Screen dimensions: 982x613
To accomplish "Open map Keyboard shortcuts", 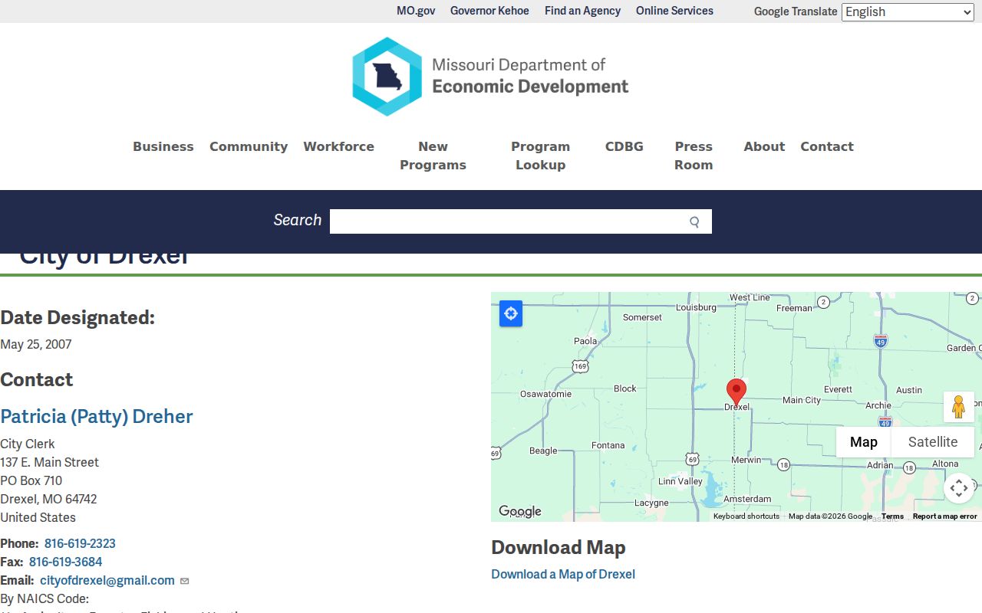I will coord(746,516).
